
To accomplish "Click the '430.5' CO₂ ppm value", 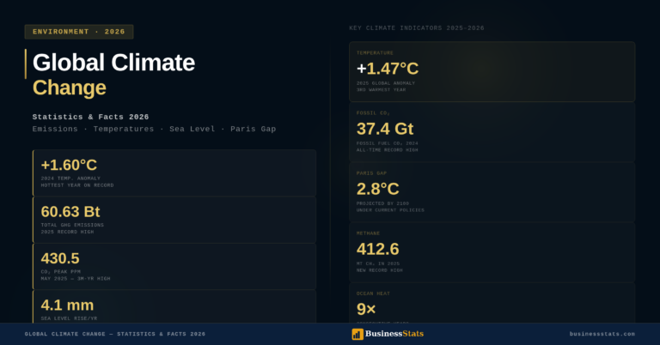I will (60, 258).
